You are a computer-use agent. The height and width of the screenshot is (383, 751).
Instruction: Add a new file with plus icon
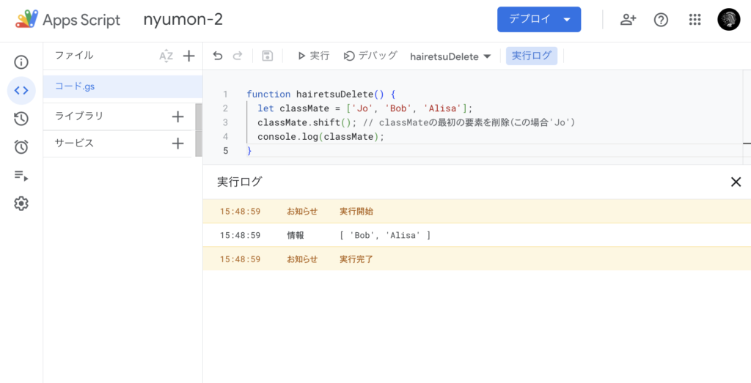[188, 56]
